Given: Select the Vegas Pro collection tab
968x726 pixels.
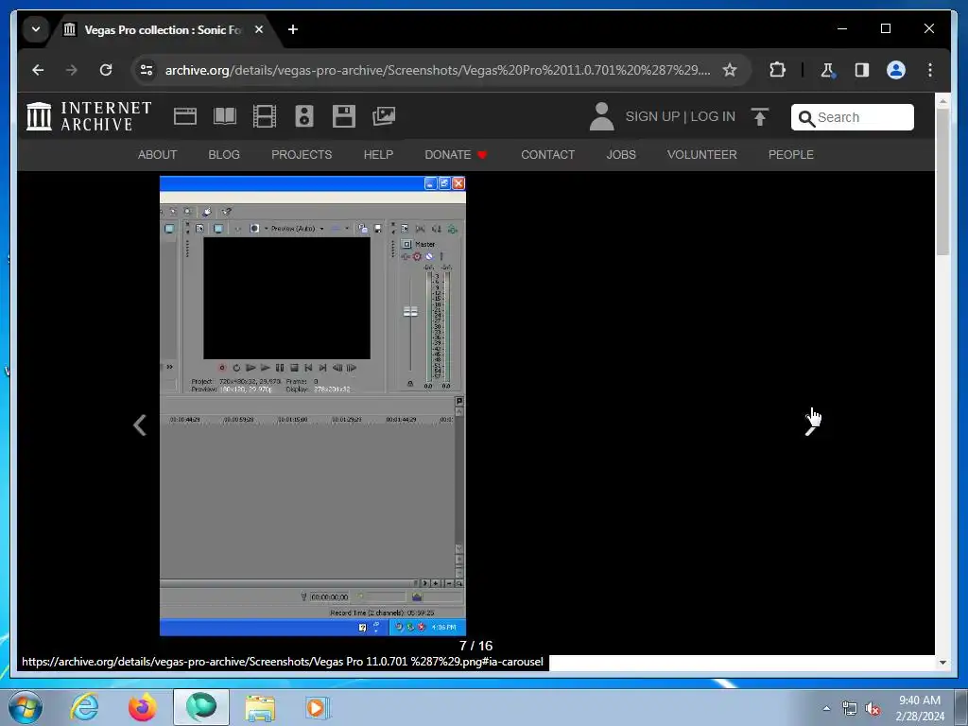Looking at the screenshot, I should (x=162, y=29).
